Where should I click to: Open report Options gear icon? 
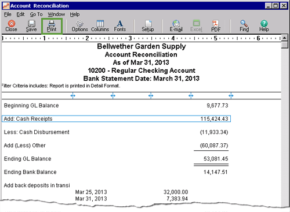point(79,26)
